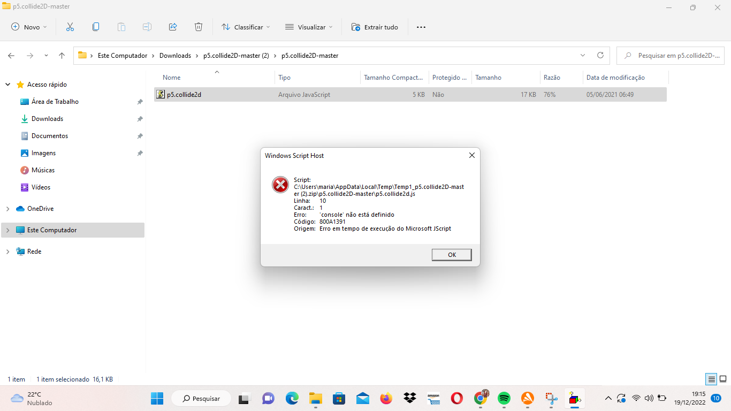Expand the Rede tree node
This screenshot has height=411, width=731.
[7, 252]
